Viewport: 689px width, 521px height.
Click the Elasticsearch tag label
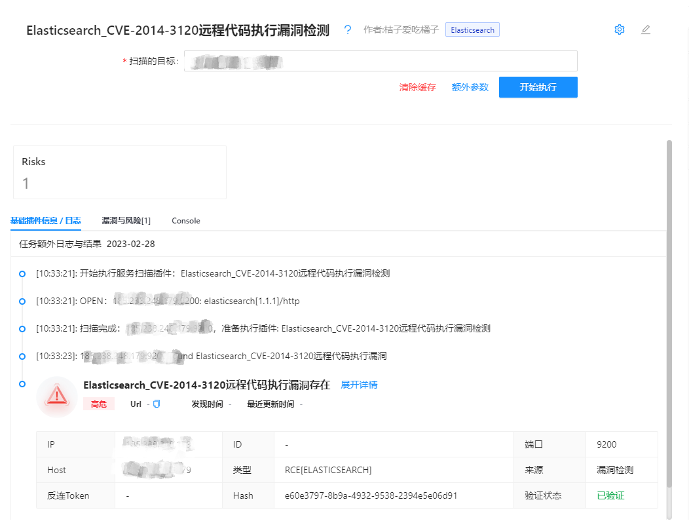[x=472, y=30]
